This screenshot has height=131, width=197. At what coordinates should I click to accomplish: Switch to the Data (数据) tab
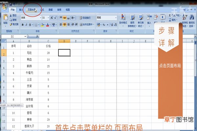pyautogui.click(x=51, y=9)
